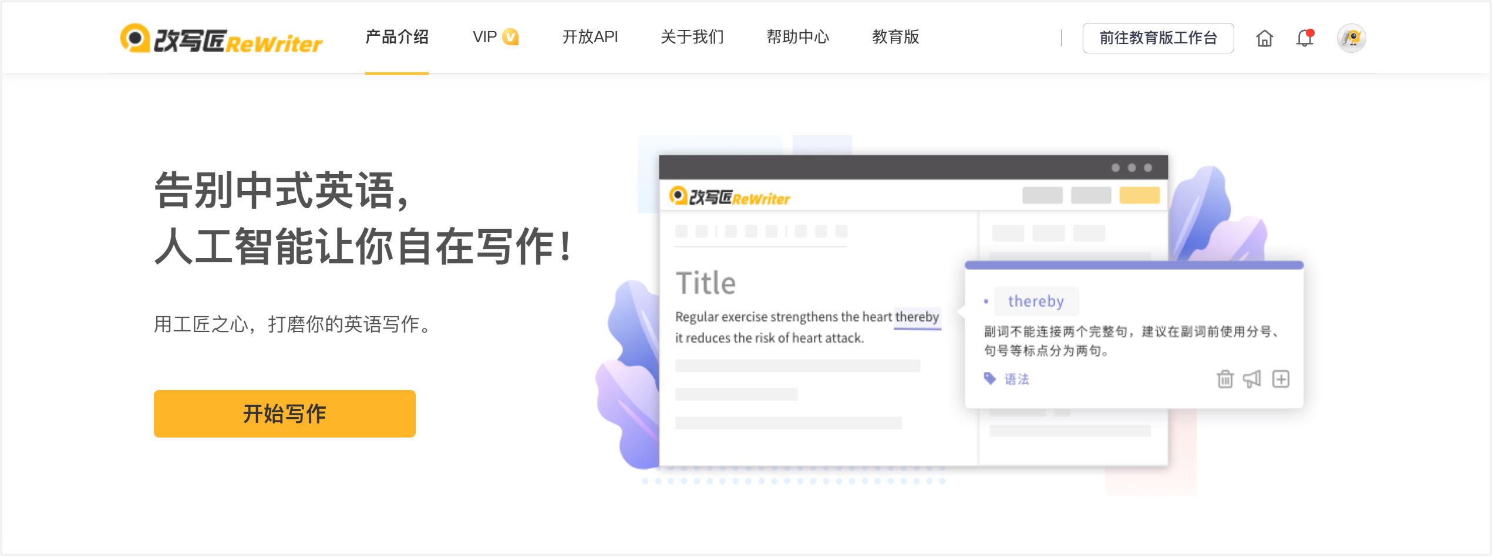Open the notification bell with red dot
Viewport: 1492px width, 556px height.
coord(1305,38)
